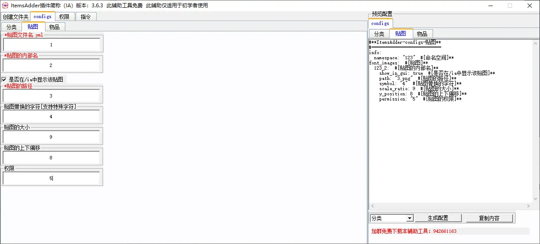Image resolution: width=540 pixels, height=244 pixels.
Task: Click the scale_ratio: 9 line in preview
Action: (419, 88)
